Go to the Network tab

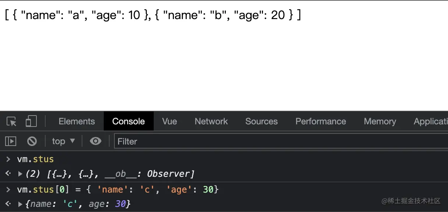pos(211,121)
